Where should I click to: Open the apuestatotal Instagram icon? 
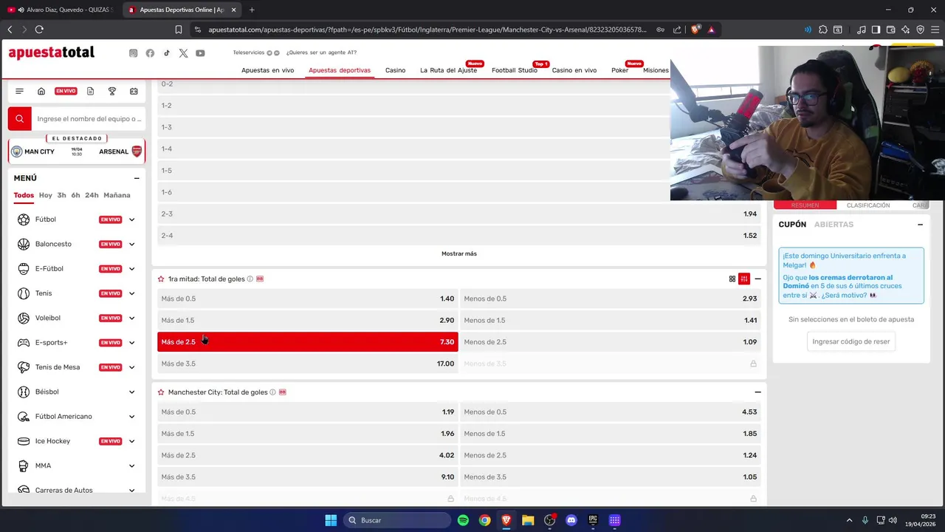coord(133,53)
